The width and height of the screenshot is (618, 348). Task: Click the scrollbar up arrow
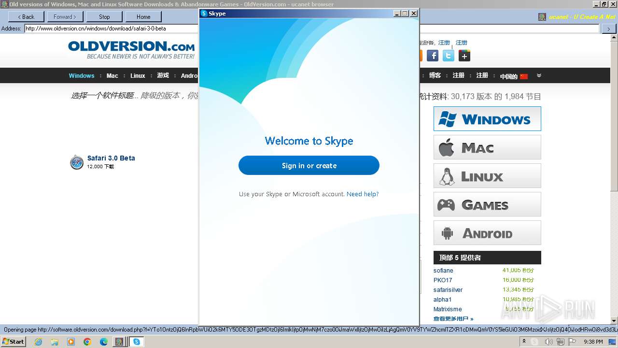pos(614,38)
